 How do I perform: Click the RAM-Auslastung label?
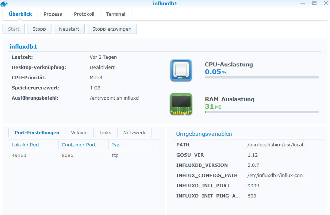point(230,99)
